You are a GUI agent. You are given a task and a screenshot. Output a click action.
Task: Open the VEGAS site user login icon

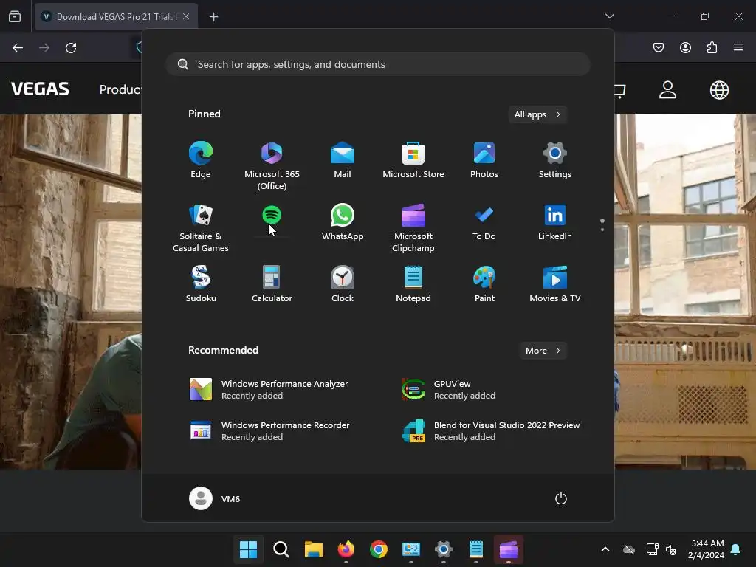[x=667, y=89]
